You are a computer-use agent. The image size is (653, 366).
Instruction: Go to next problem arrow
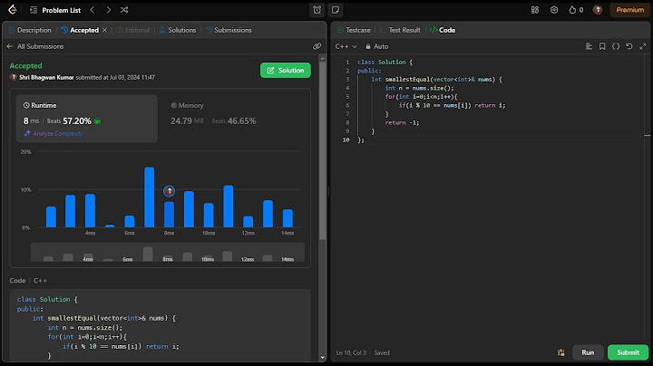[108, 10]
